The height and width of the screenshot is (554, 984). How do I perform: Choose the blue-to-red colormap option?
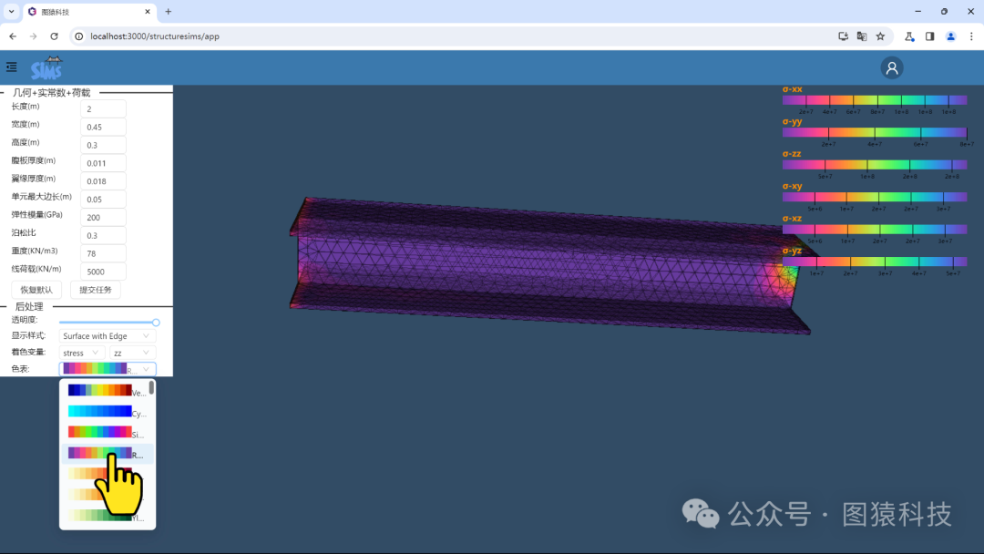click(x=107, y=391)
